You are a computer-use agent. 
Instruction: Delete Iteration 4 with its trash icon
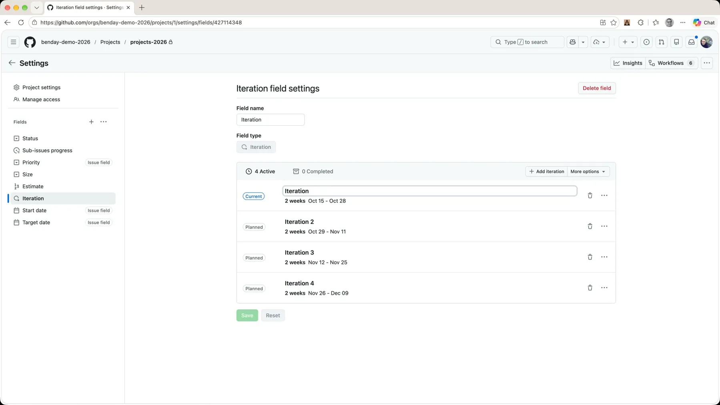coord(590,288)
